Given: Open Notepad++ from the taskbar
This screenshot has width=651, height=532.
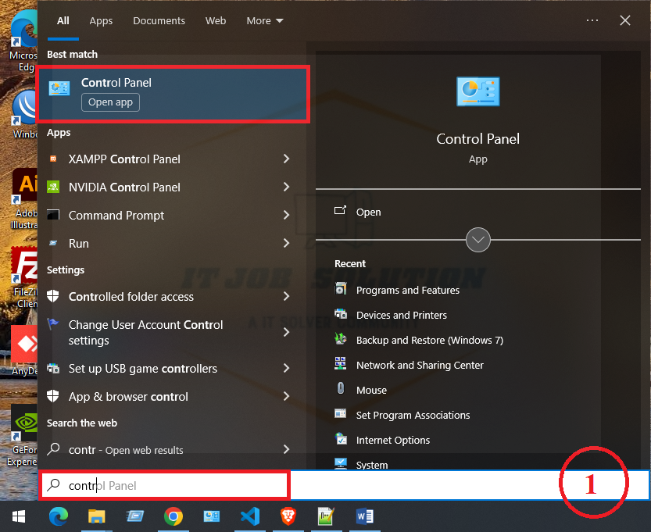Looking at the screenshot, I should tap(327, 516).
